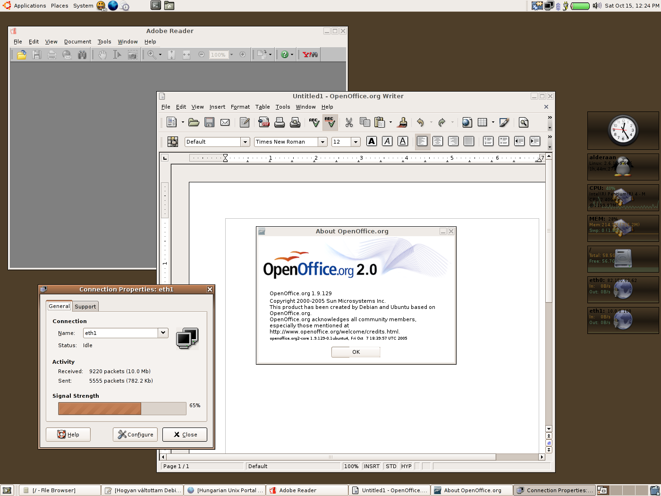Click the Save floppy icon in Writer toolbar
The height and width of the screenshot is (496, 661).
pyautogui.click(x=209, y=122)
